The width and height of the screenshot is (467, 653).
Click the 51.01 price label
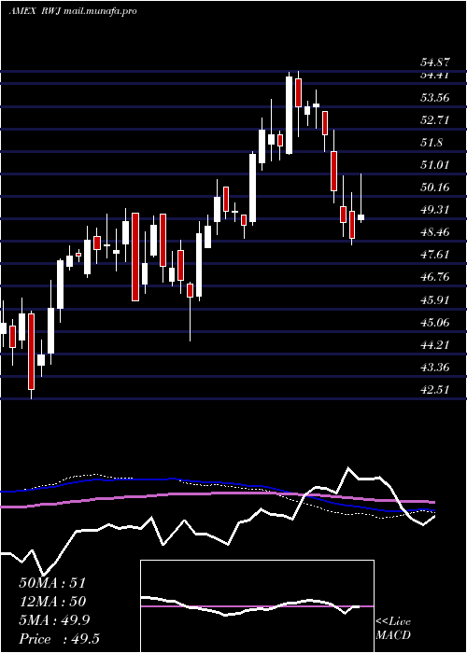click(x=435, y=165)
